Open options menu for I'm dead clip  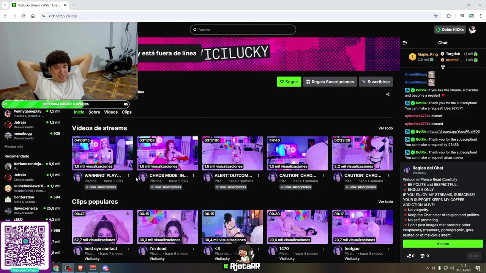coord(193,249)
